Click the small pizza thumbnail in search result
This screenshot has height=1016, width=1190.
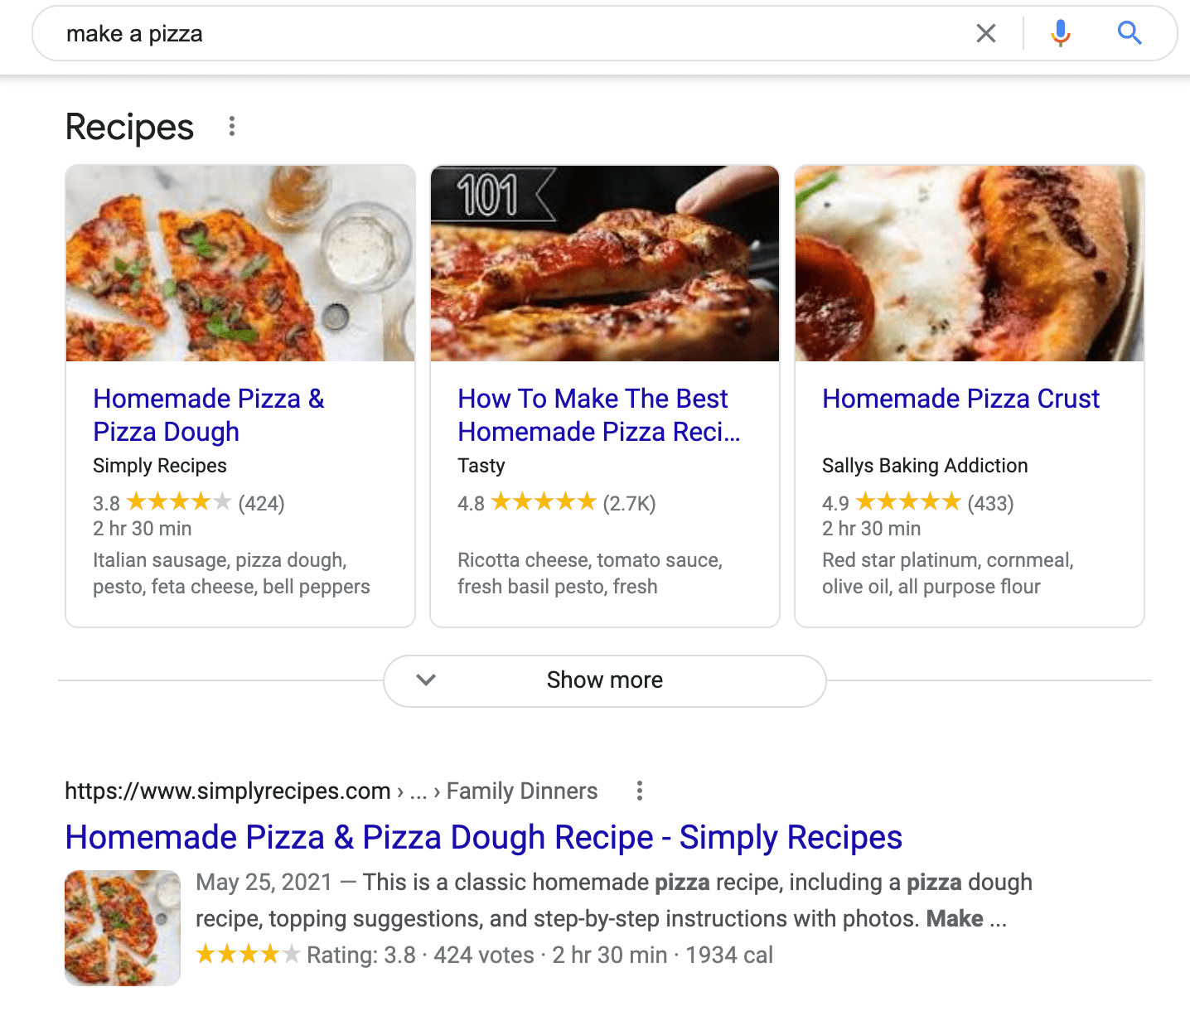pos(123,927)
